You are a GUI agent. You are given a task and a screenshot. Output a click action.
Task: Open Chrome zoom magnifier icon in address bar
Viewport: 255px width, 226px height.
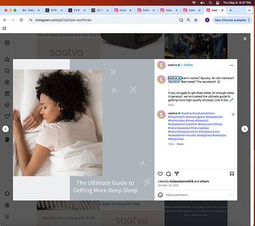click(x=188, y=20)
